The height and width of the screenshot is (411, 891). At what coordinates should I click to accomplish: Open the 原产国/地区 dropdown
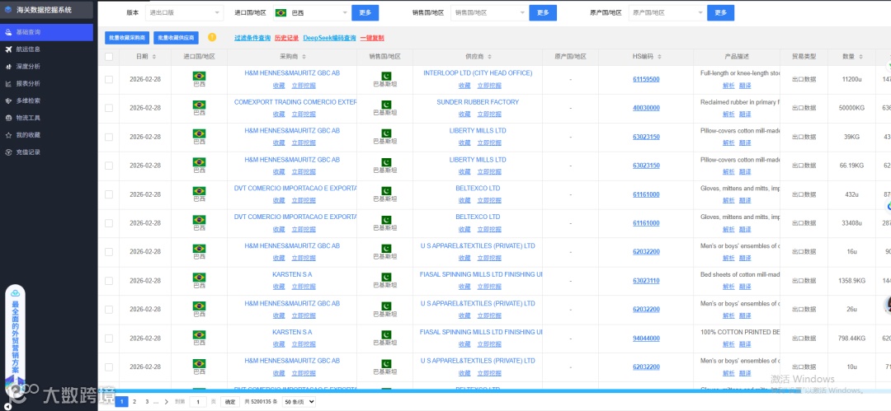[x=667, y=12]
